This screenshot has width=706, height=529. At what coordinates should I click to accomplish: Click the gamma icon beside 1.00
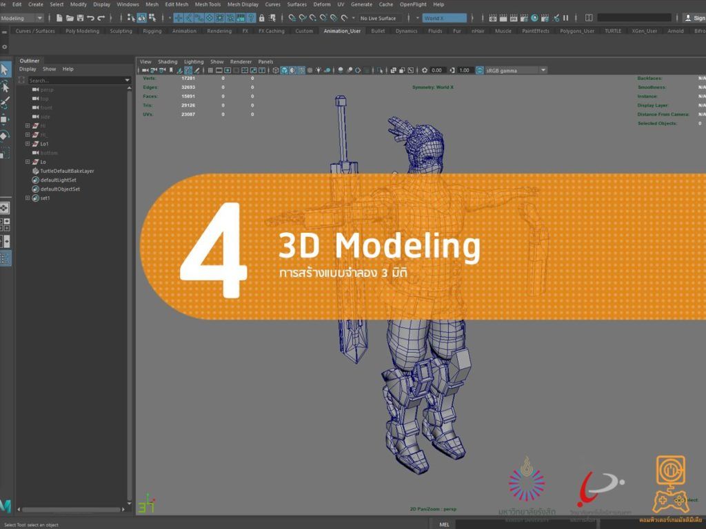(x=452, y=70)
